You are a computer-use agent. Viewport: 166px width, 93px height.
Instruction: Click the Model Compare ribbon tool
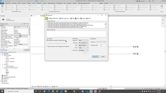tap(118, 10)
